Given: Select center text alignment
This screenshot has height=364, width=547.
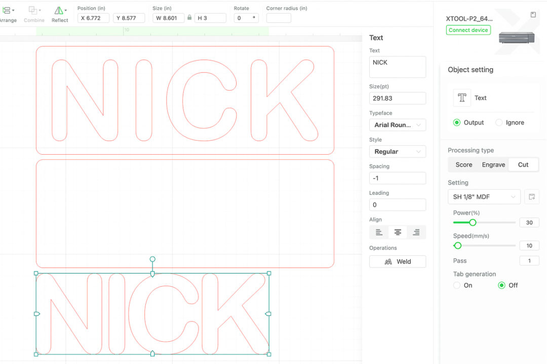Looking at the screenshot, I should pyautogui.click(x=398, y=233).
